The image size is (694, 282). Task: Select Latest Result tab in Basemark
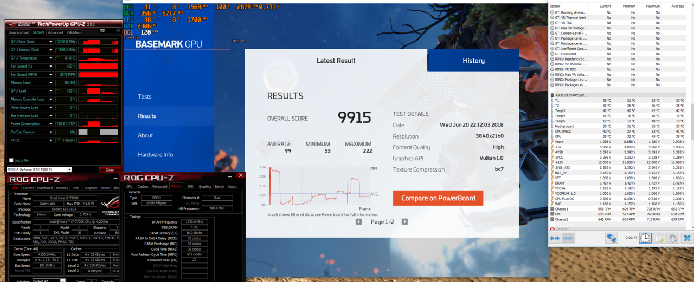coord(336,61)
